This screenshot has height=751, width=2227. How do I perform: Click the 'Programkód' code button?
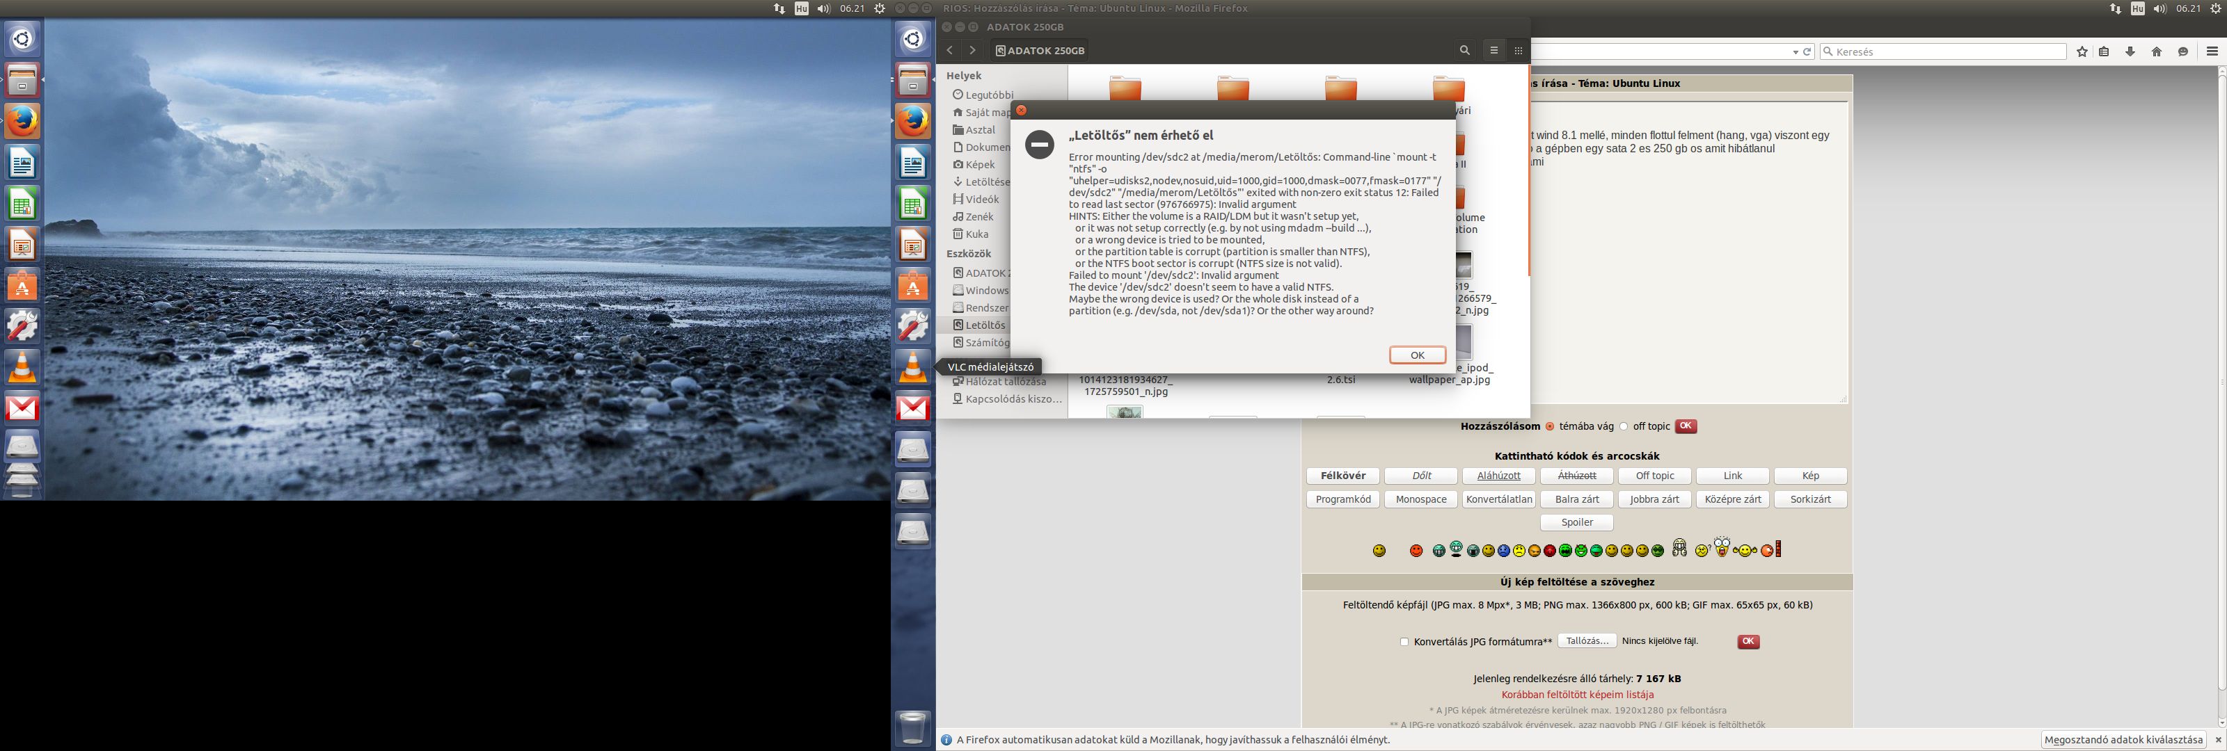tap(1342, 499)
